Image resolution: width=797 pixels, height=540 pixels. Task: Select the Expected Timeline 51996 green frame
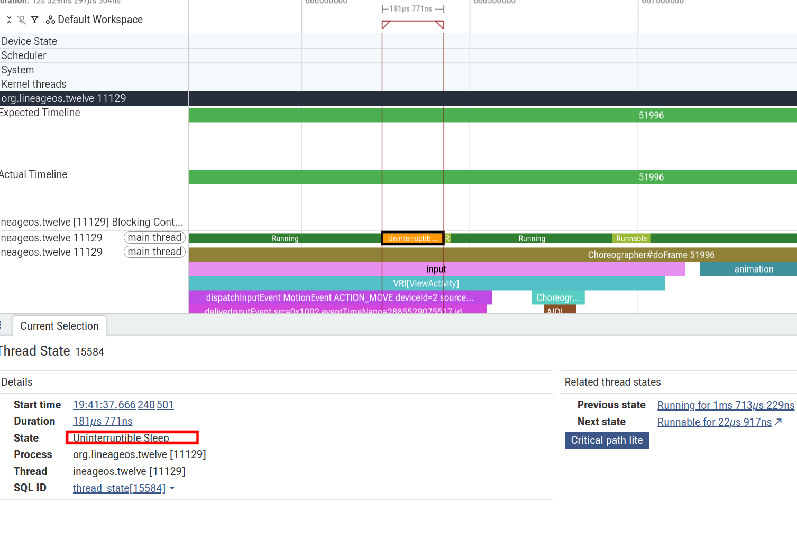click(492, 115)
